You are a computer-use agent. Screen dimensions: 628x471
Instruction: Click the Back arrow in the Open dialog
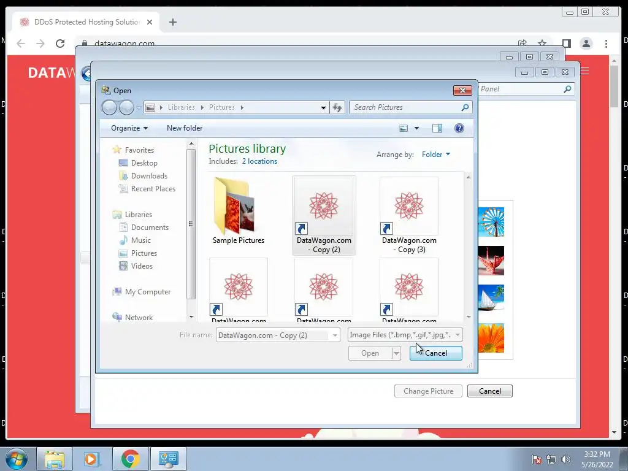pyautogui.click(x=109, y=107)
